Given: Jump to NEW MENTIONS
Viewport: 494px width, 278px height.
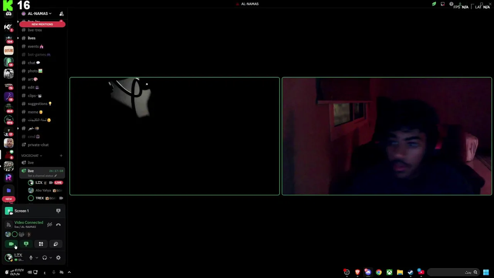Looking at the screenshot, I should tap(42, 24).
